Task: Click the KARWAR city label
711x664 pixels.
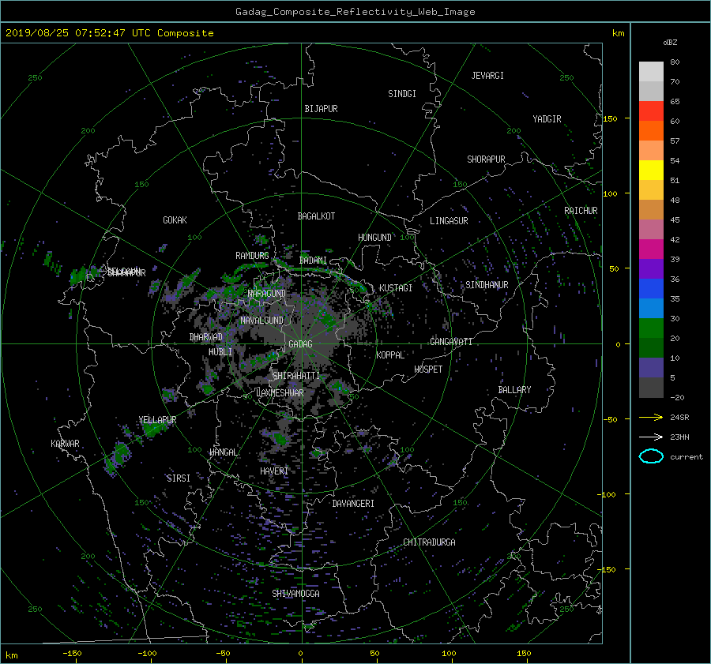Action: click(65, 443)
